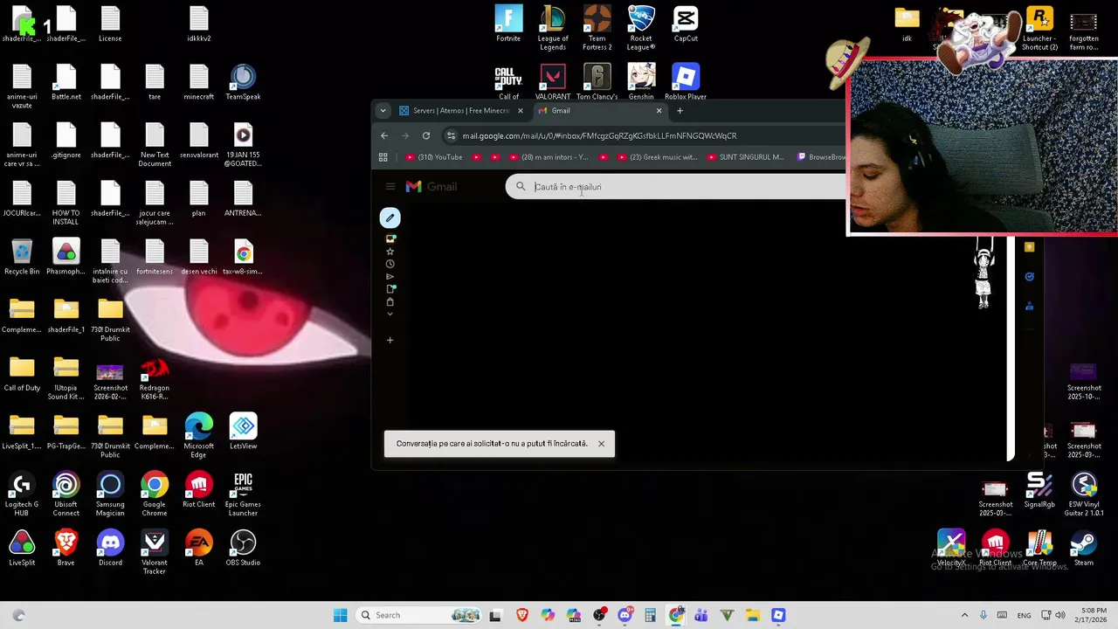Expand more labels chevron in Gmail sidebar
This screenshot has width=1118, height=629.
(390, 314)
